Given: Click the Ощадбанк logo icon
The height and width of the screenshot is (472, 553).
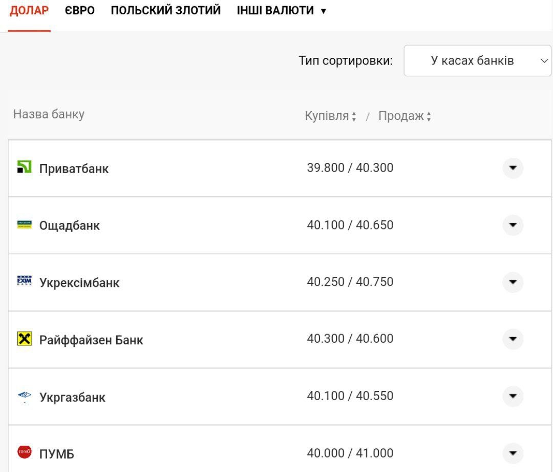Looking at the screenshot, I should [24, 224].
